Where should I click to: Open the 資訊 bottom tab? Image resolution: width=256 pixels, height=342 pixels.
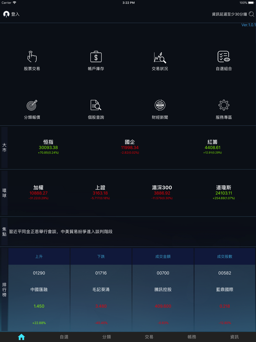[x=234, y=337]
